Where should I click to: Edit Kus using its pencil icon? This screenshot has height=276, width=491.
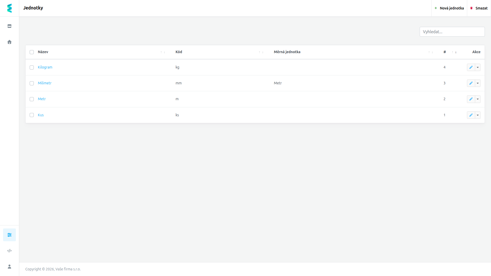coord(471,115)
